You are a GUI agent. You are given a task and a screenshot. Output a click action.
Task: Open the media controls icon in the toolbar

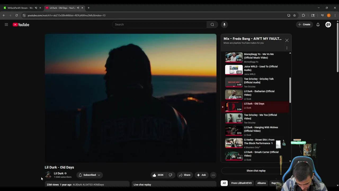coord(322,15)
